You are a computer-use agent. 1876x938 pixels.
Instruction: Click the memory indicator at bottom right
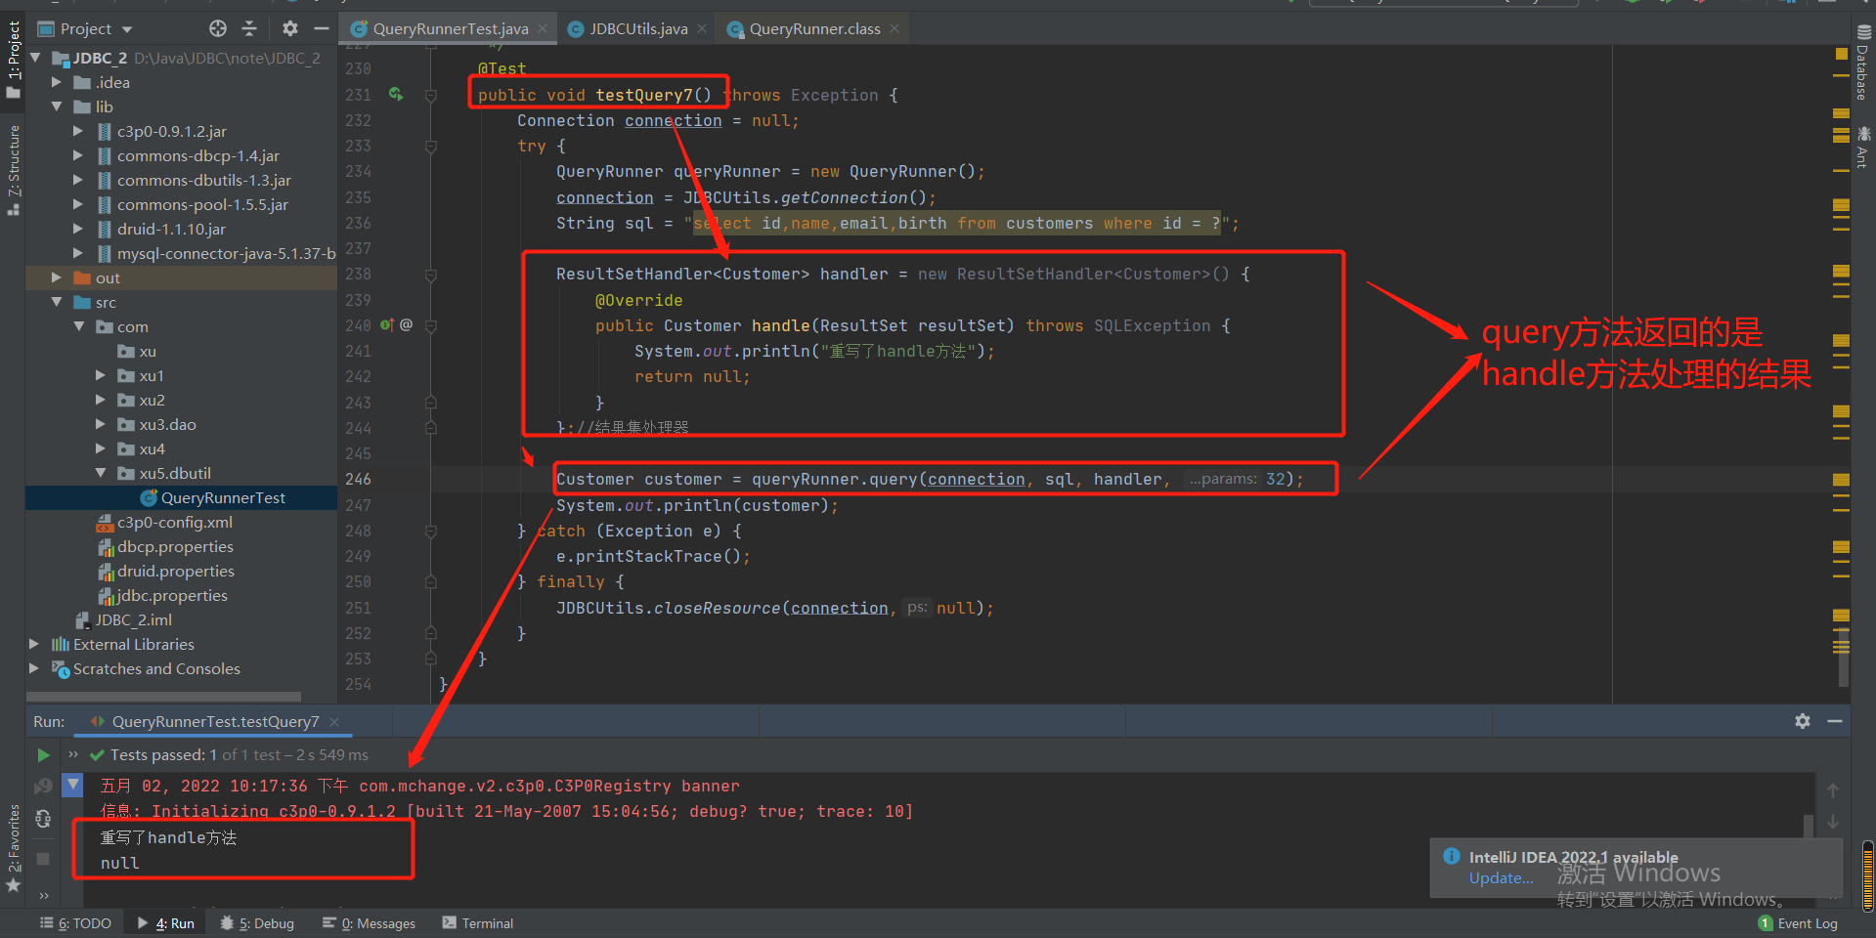pyautogui.click(x=1867, y=875)
